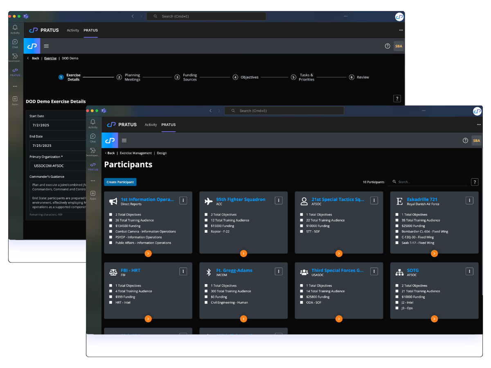
Task: Click the airplane icon on 95th Fighter Squadron card
Action: coord(209,201)
